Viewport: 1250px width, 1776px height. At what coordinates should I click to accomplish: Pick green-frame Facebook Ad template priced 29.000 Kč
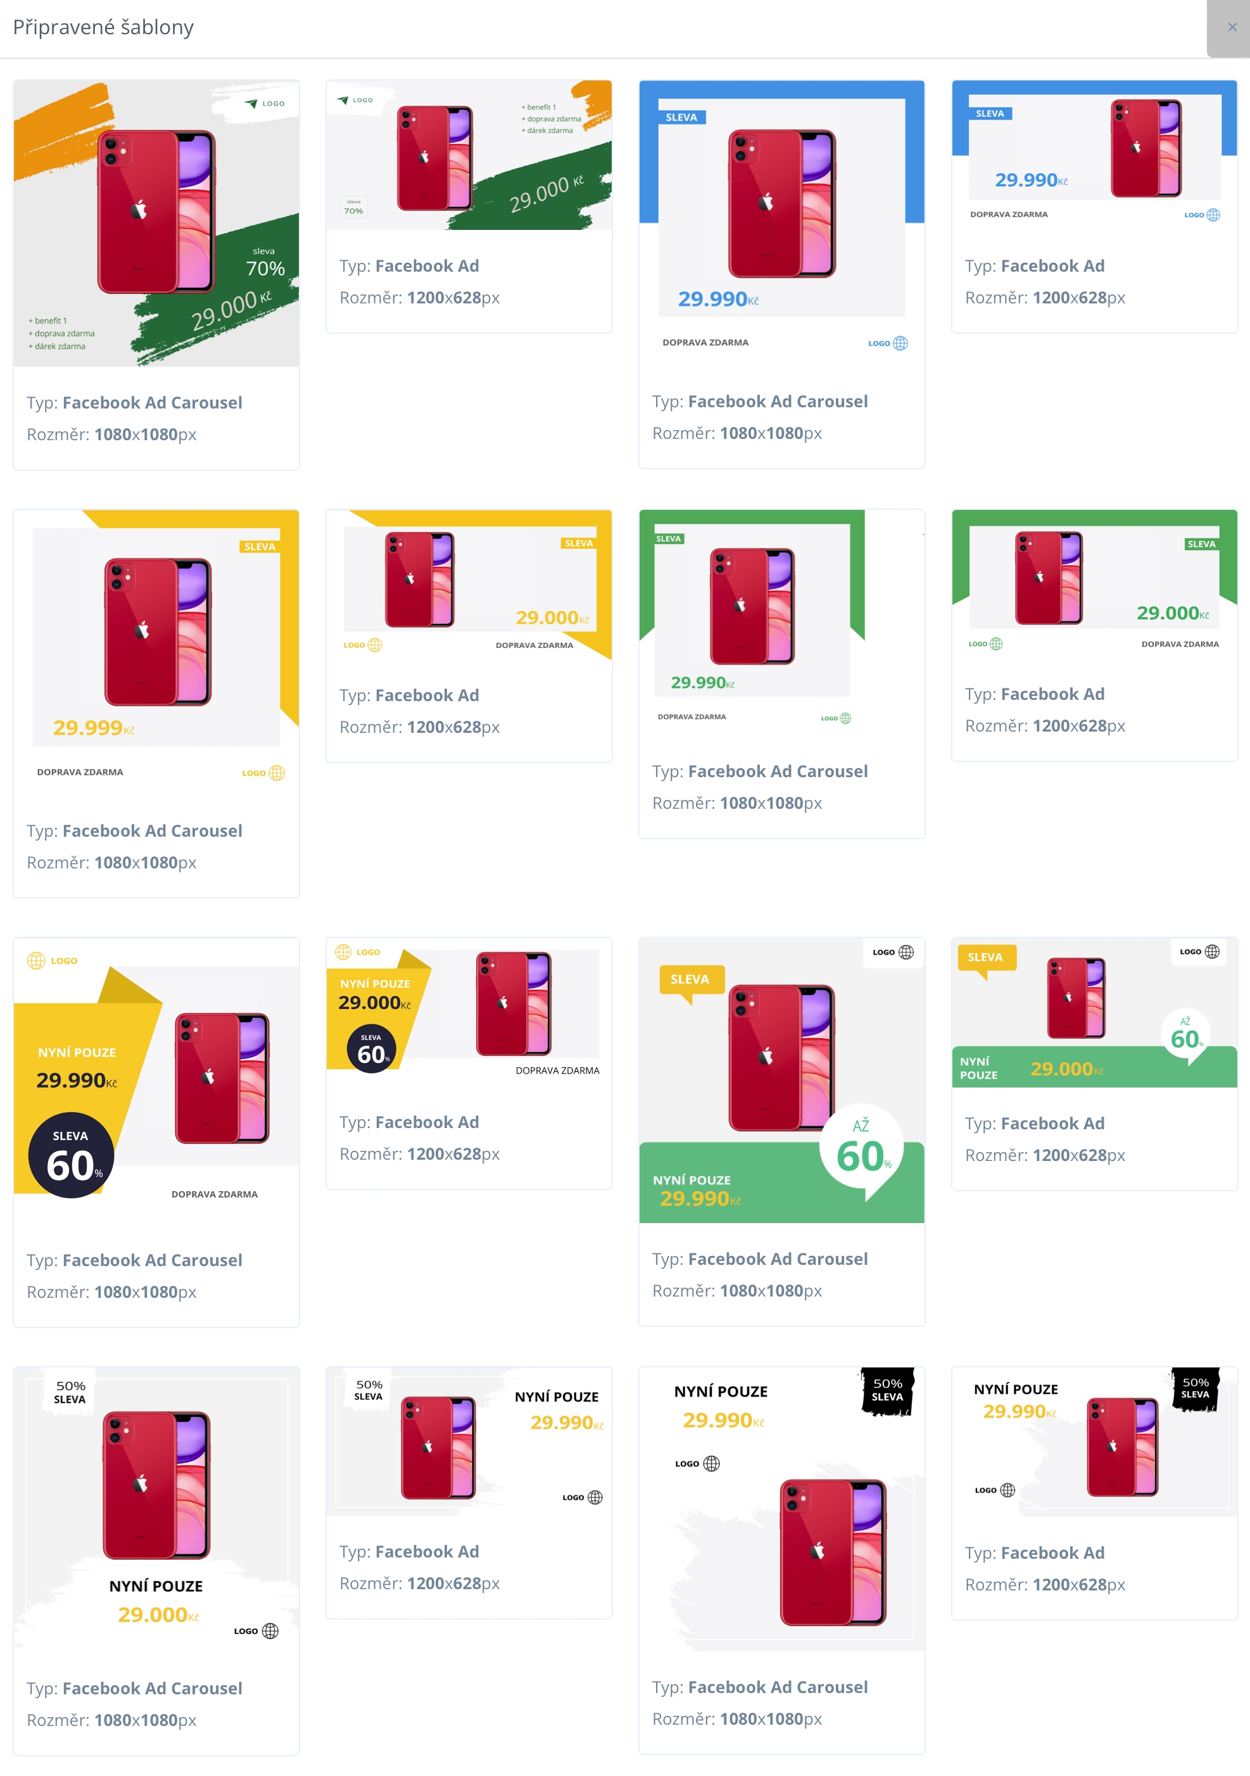pos(1094,583)
